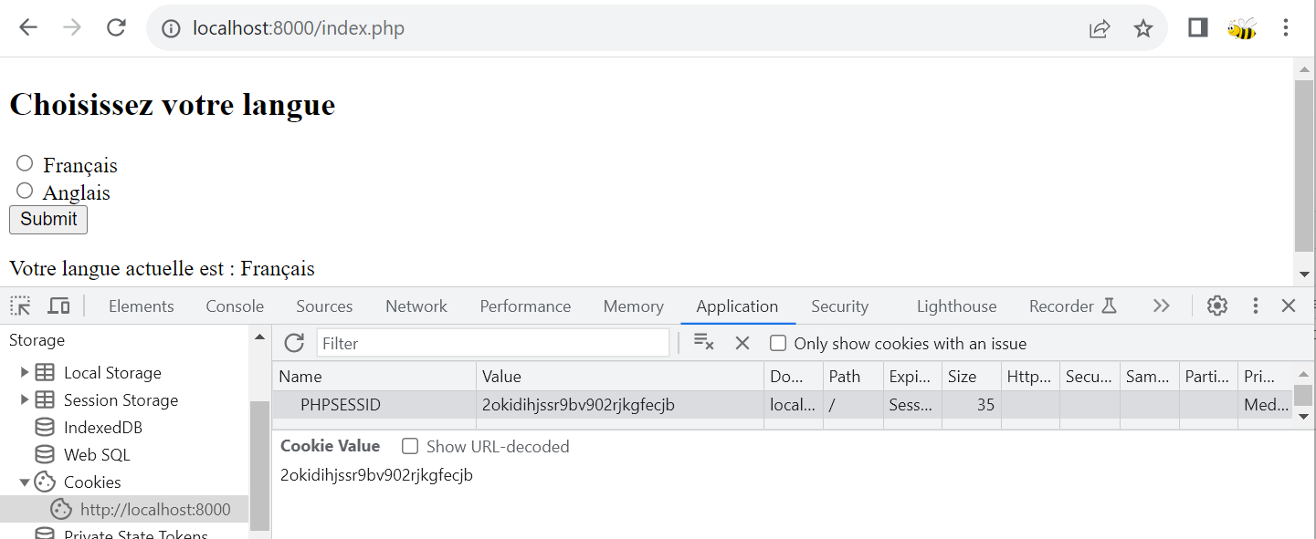Check Show URL-decoded option
This screenshot has height=539, width=1316.
coord(411,446)
